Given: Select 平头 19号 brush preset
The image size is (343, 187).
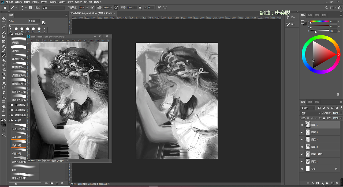Looking at the screenshot, I should point(19,144).
